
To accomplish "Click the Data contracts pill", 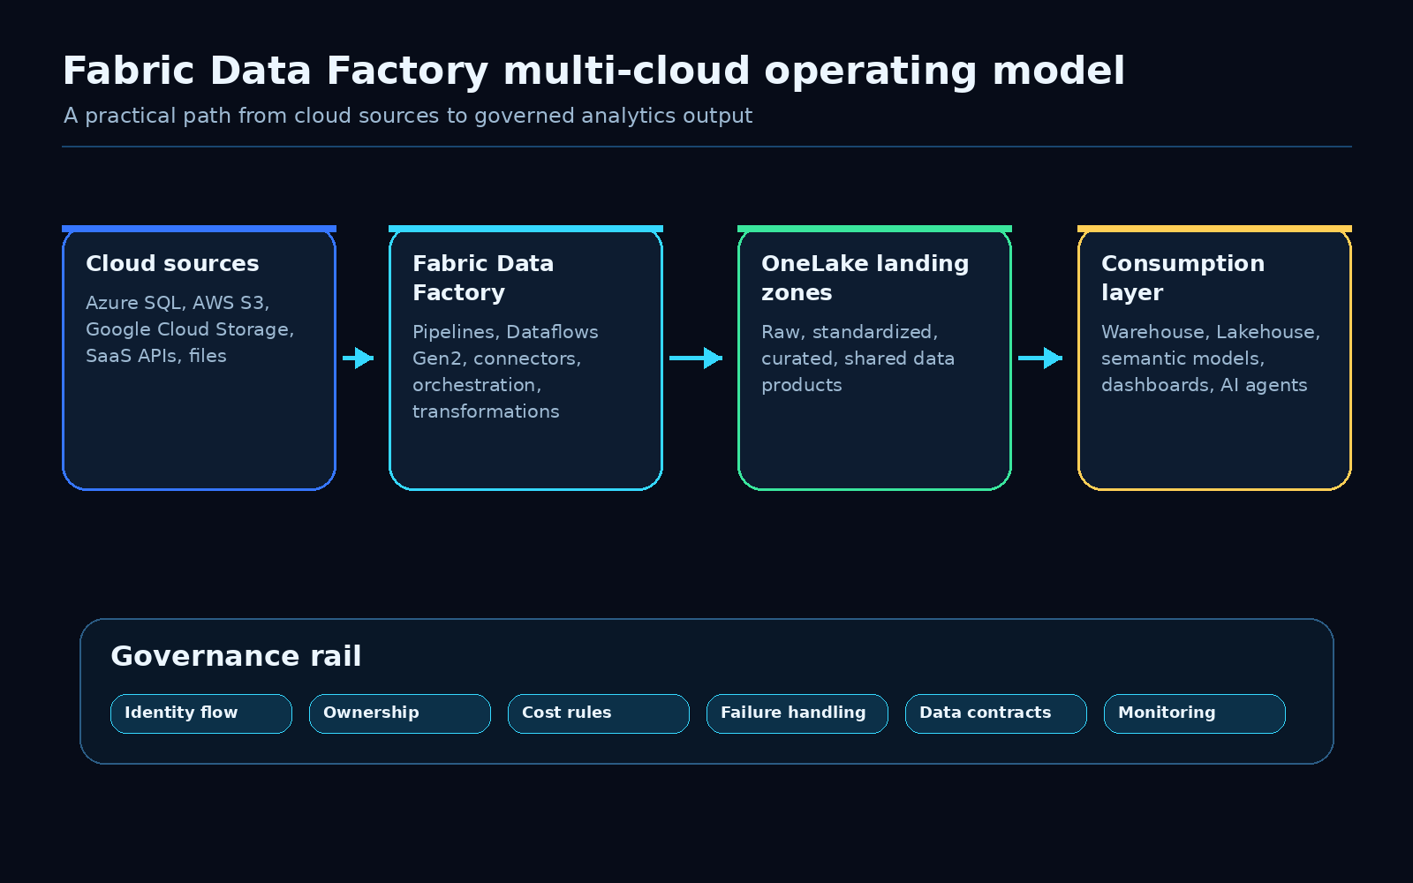I will click(996, 713).
